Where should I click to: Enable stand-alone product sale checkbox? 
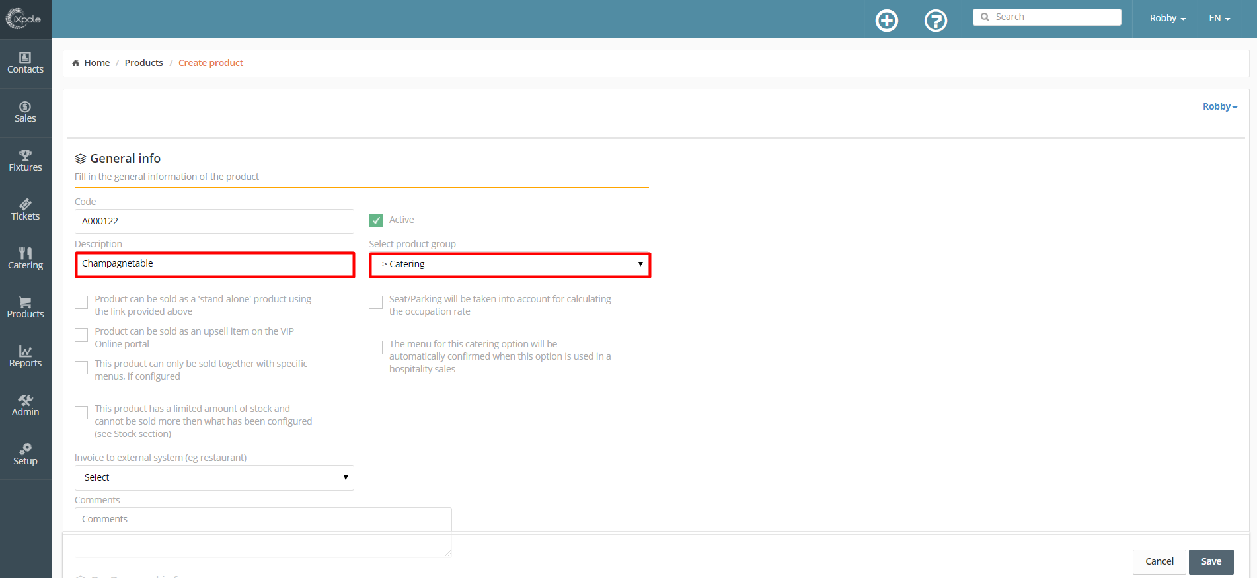point(81,302)
